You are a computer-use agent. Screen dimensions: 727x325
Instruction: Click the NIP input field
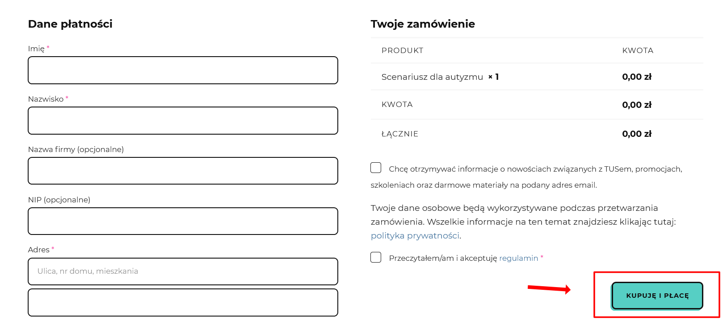click(x=183, y=221)
